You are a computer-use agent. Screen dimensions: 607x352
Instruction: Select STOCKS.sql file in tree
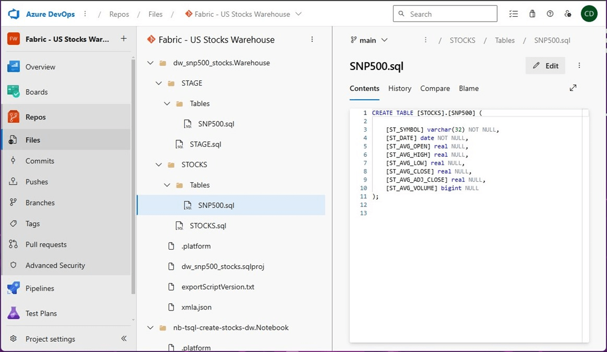[208, 225]
